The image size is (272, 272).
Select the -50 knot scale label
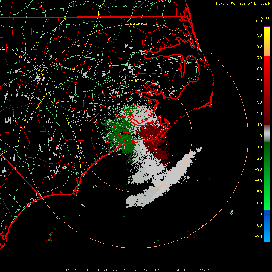(x=258, y=192)
